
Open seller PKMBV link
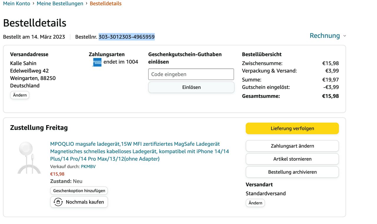coord(88,167)
